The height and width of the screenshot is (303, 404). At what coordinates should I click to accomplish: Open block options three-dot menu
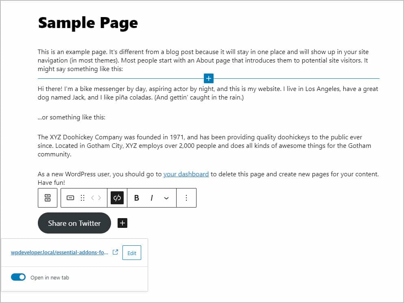click(186, 198)
